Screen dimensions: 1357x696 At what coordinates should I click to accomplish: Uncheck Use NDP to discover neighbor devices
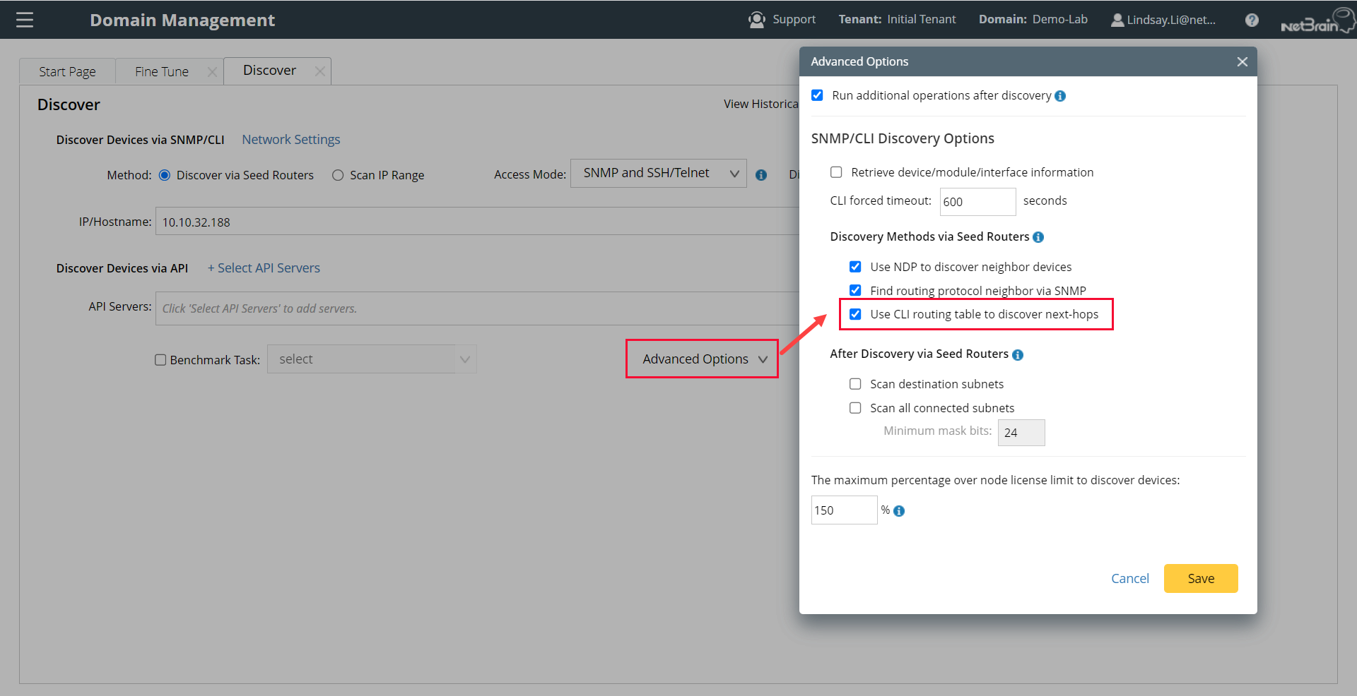855,267
